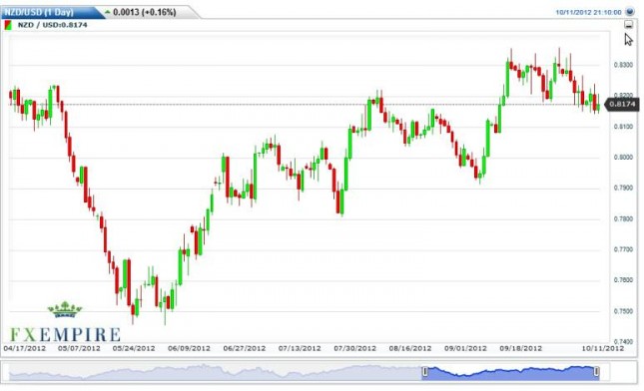Click the 0.7400 price axis label
Image resolution: width=644 pixels, height=391 pixels.
(x=623, y=341)
